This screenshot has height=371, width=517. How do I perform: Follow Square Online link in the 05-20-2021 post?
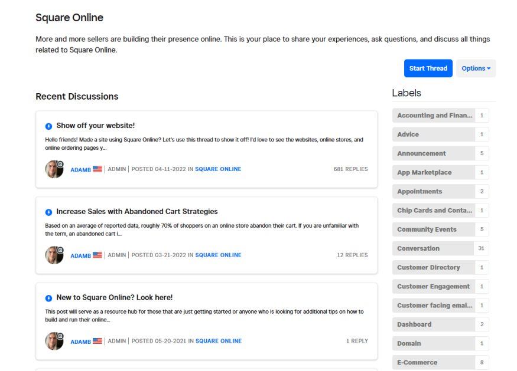(219, 341)
